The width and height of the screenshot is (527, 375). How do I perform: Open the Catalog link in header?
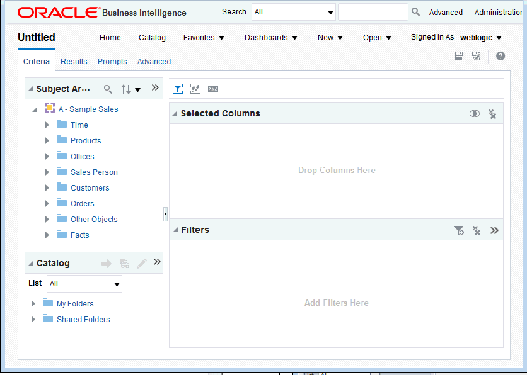click(153, 38)
